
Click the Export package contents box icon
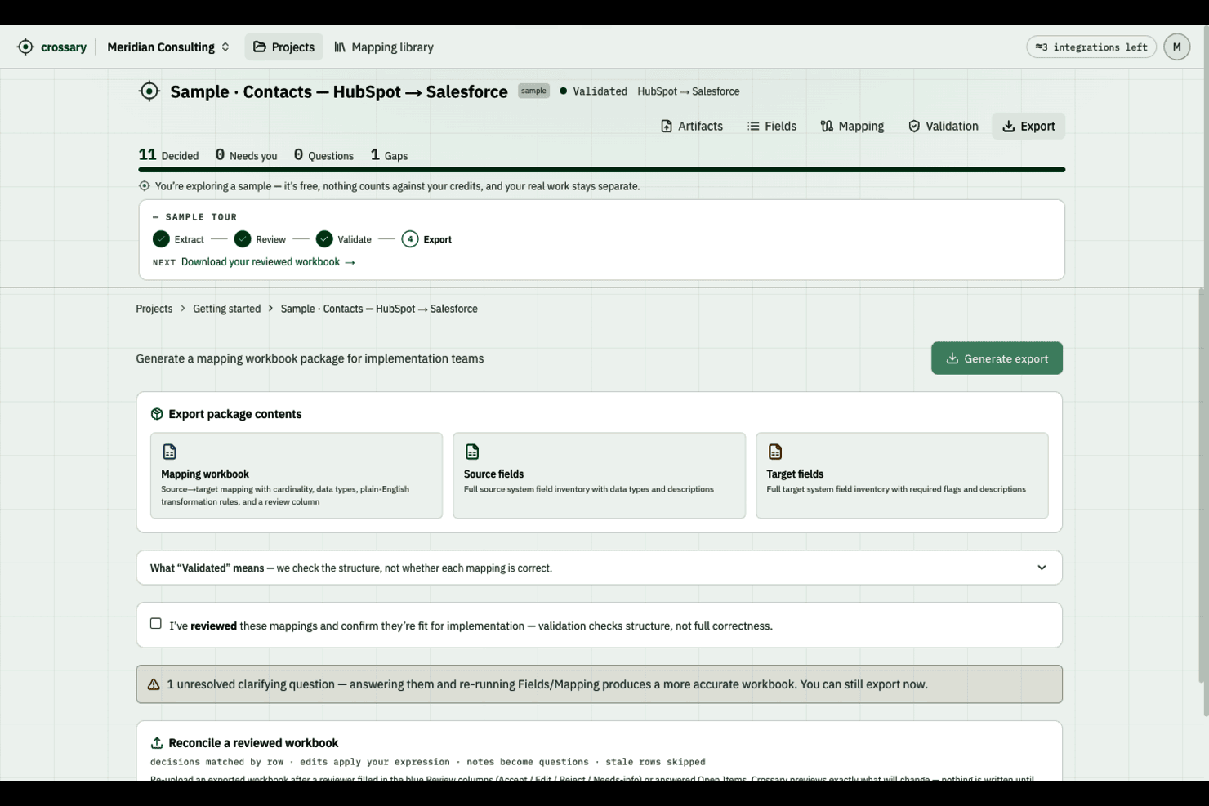click(x=157, y=414)
